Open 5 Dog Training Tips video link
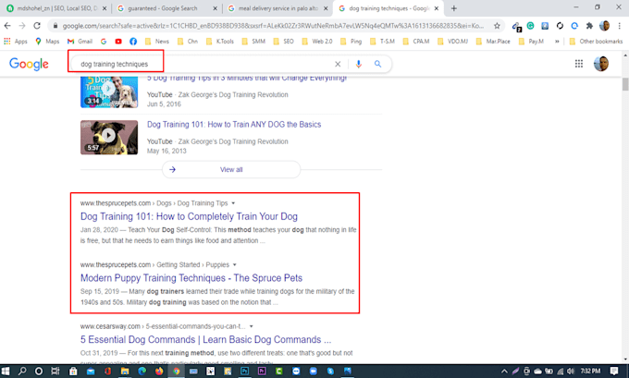 click(x=247, y=79)
